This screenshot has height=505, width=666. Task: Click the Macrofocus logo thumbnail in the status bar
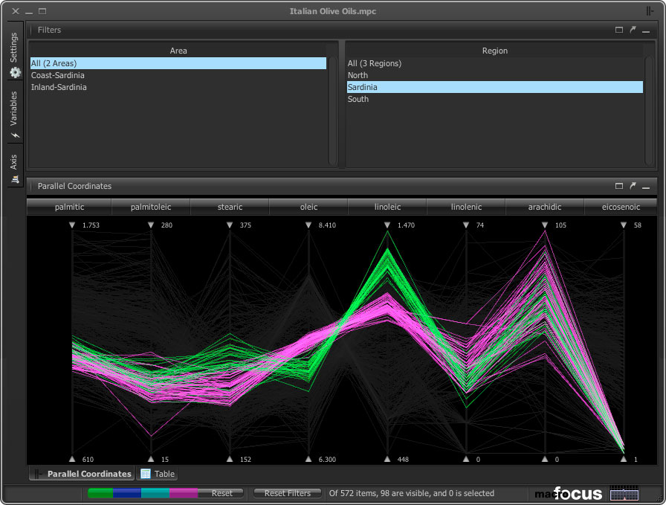(624, 493)
